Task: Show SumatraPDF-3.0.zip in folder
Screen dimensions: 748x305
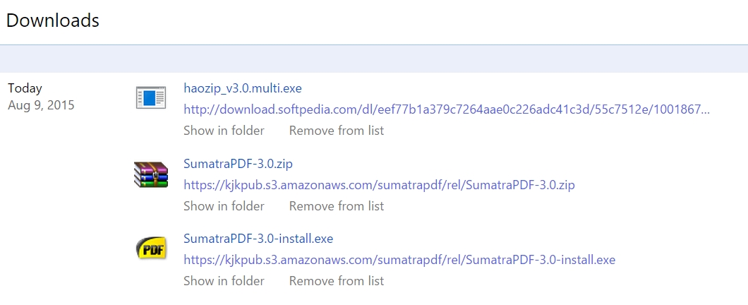Action: pyautogui.click(x=224, y=206)
